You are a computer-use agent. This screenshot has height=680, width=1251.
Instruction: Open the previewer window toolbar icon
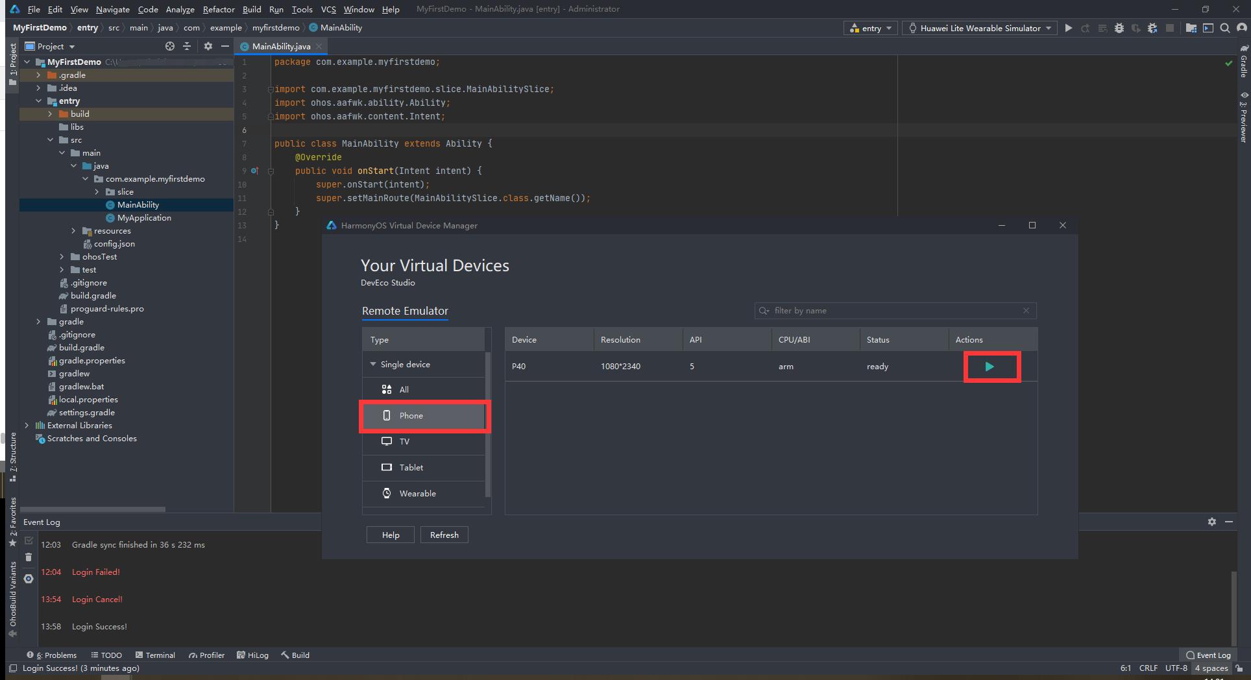(1208, 28)
